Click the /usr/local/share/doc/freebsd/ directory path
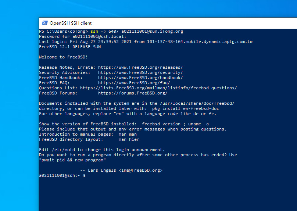 click(196, 104)
